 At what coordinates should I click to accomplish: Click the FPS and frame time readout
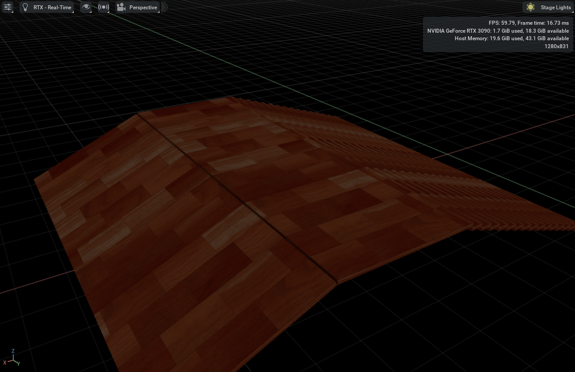[529, 23]
